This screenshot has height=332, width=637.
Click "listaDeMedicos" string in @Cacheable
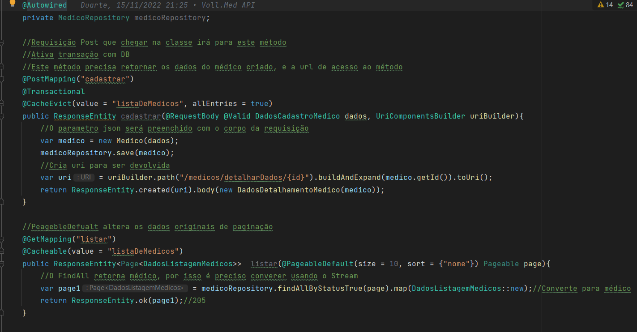143,251
